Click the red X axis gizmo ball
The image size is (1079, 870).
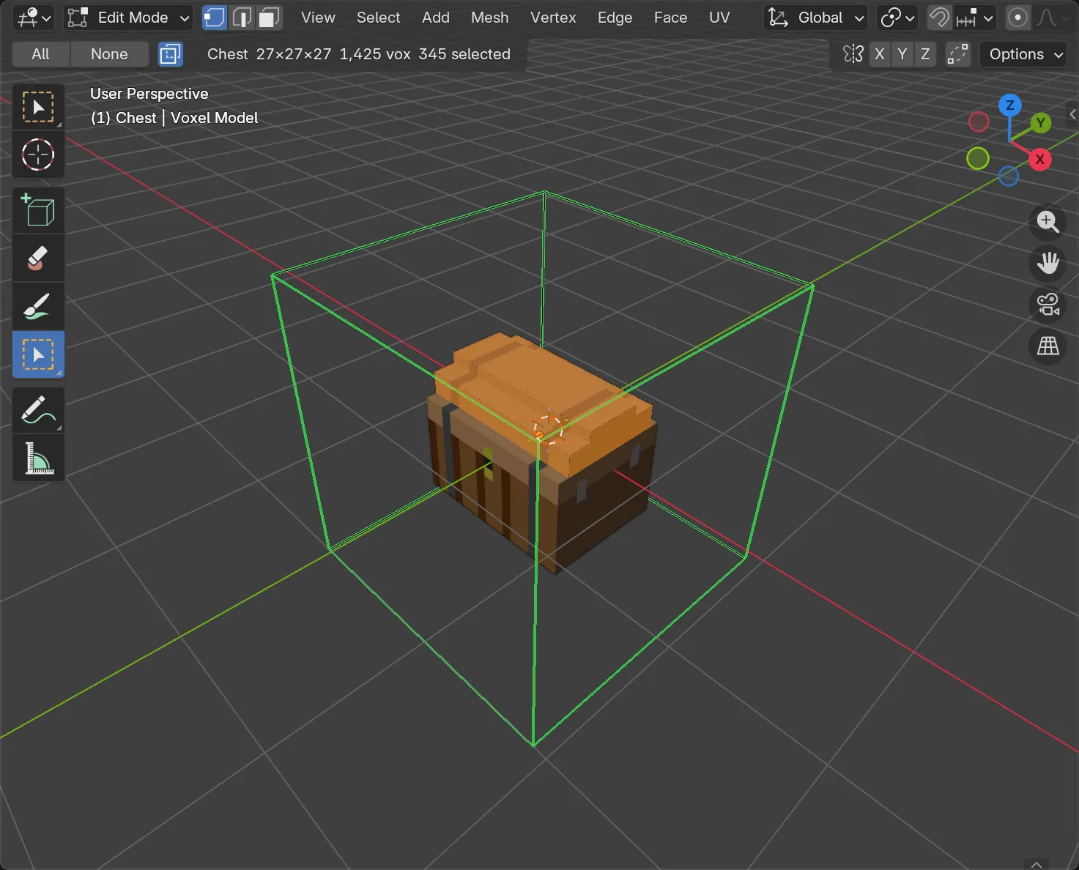[x=1039, y=159]
